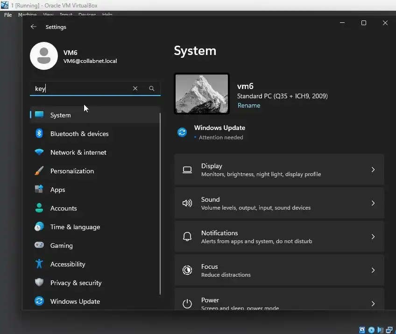The height and width of the screenshot is (334, 396).
Task: Click the Sound speaker icon
Action: (x=187, y=203)
